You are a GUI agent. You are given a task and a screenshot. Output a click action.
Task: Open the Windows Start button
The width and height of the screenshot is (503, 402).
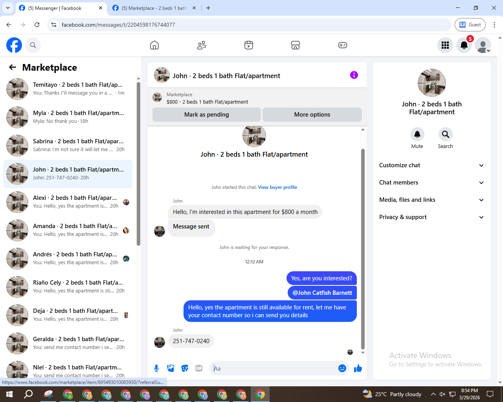pos(9,394)
